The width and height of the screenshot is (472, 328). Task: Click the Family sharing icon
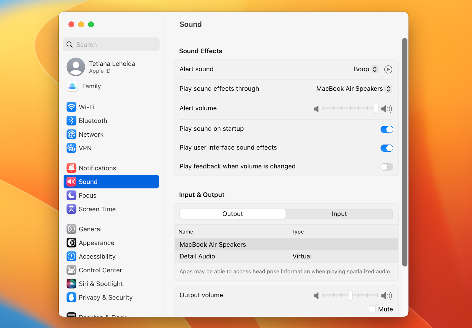click(x=72, y=86)
